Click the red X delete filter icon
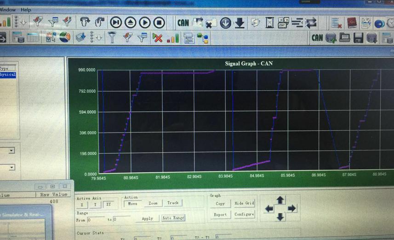The height and width of the screenshot is (240, 394). coord(157,38)
